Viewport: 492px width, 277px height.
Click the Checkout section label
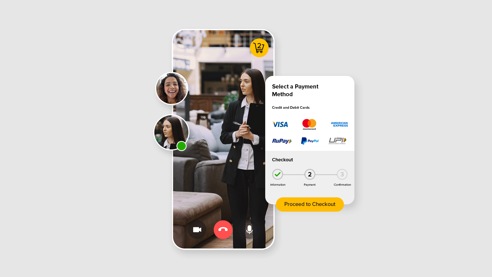tap(282, 159)
